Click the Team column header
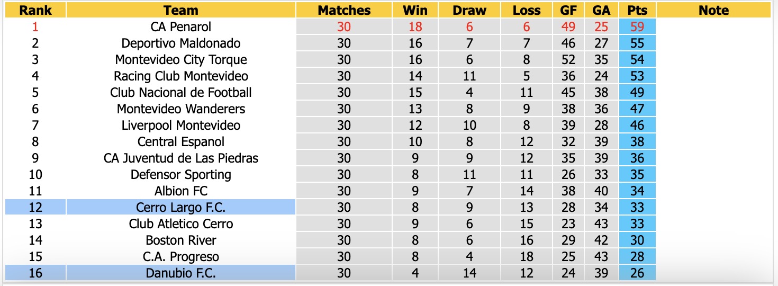The height and width of the screenshot is (286, 778). pyautogui.click(x=181, y=10)
